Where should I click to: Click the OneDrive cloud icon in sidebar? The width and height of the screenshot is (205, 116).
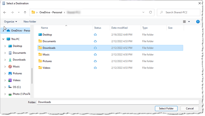pos(8,30)
